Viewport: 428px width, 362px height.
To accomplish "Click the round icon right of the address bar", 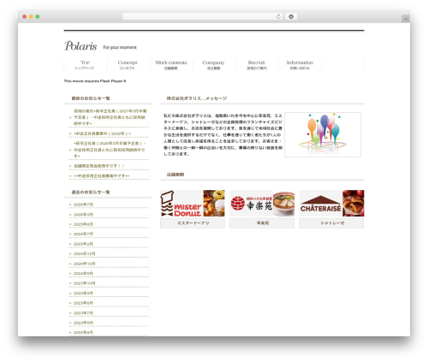I will pyautogui.click(x=291, y=16).
